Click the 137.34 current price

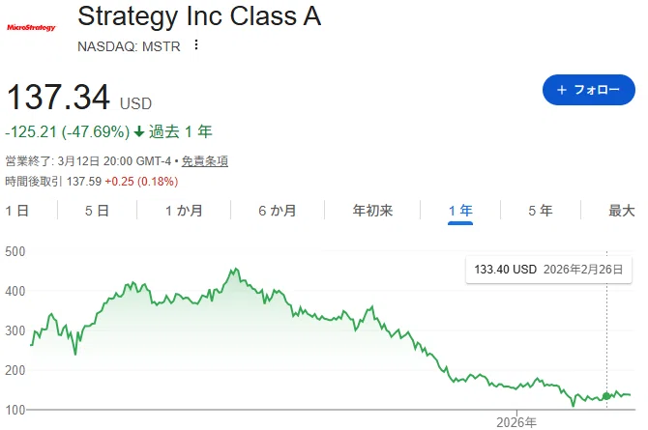(58, 97)
